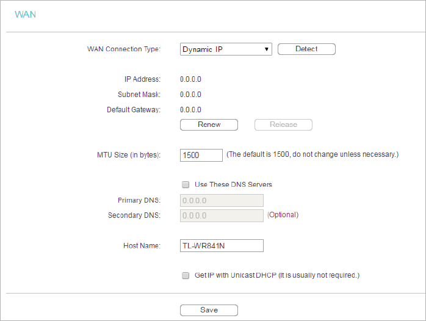Click the greyed-out Release button
Viewport: 426px width, 321px height.
[283, 124]
